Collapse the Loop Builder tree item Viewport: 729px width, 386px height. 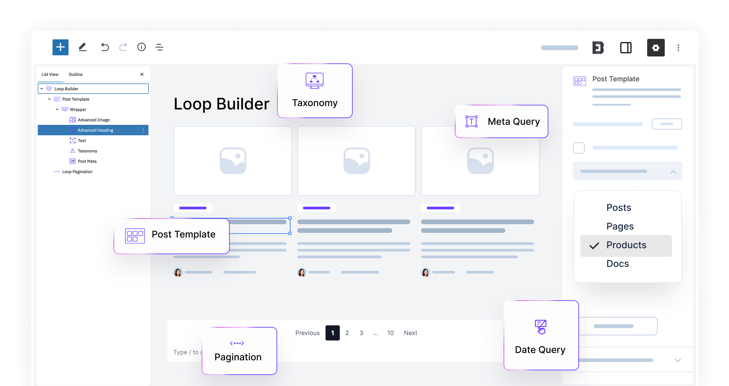point(42,89)
